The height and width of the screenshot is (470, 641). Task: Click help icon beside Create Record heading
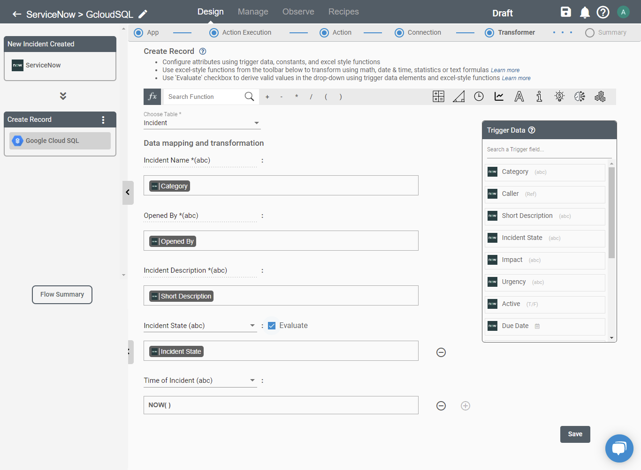203,51
